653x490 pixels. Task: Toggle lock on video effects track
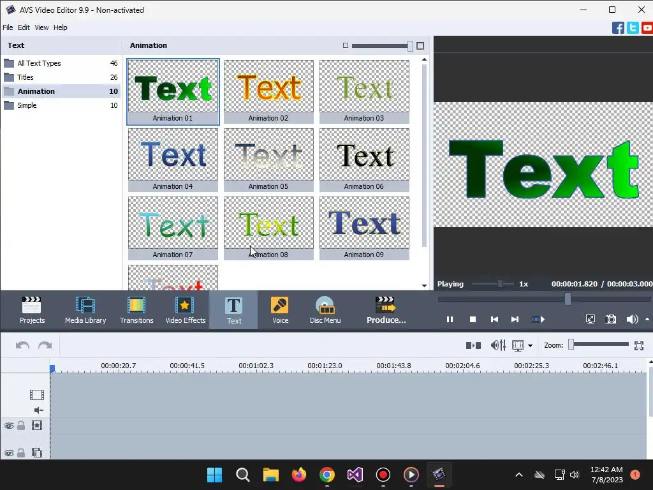[x=21, y=426]
